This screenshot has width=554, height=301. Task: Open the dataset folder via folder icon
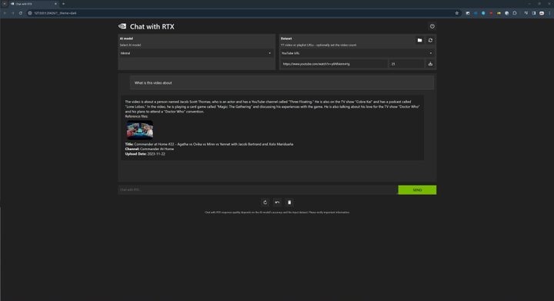coord(419,40)
